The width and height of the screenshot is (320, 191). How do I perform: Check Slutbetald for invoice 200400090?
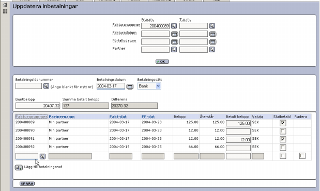(283, 131)
